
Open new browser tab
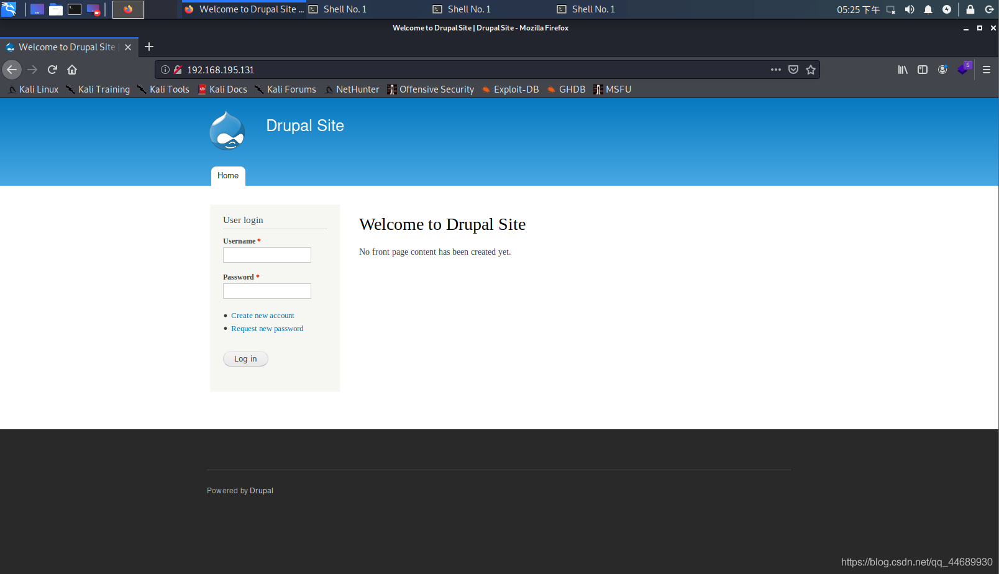[149, 47]
